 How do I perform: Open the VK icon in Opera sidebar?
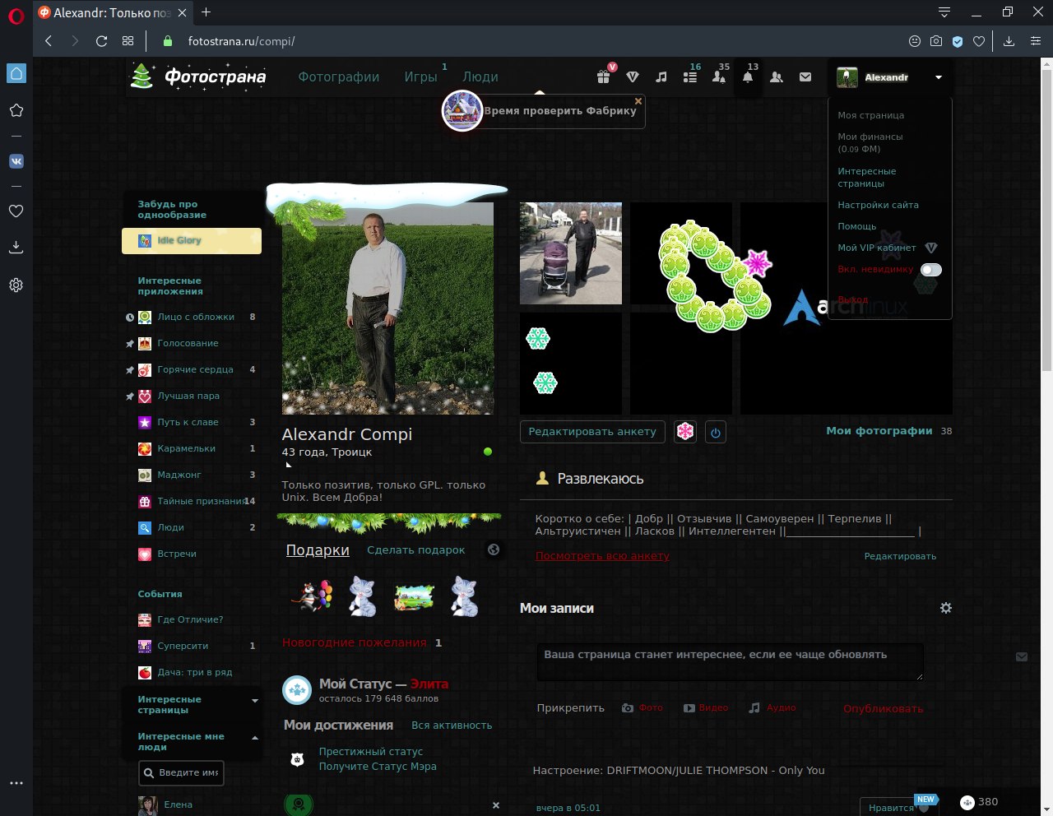click(x=16, y=161)
